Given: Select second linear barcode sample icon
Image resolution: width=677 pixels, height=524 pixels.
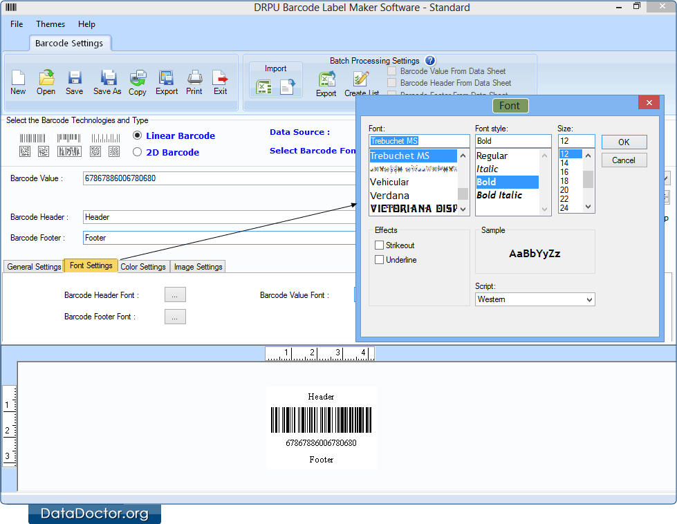Looking at the screenshot, I should 68,138.
